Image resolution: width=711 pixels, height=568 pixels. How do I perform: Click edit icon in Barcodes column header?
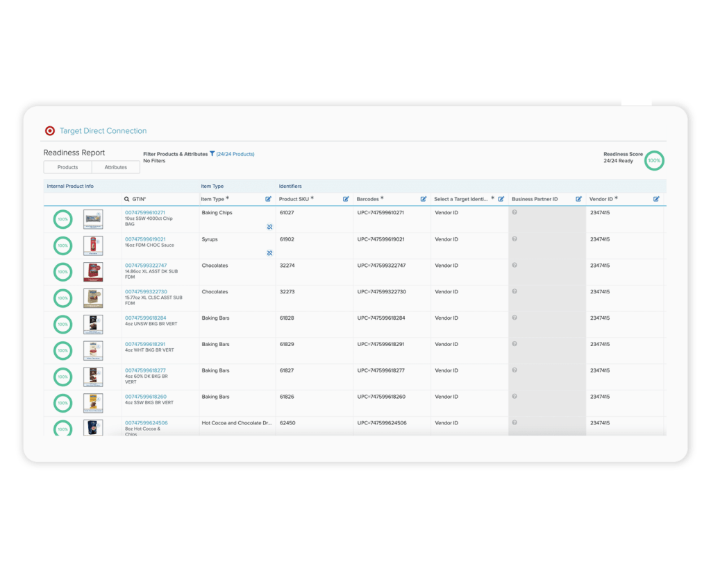click(424, 199)
